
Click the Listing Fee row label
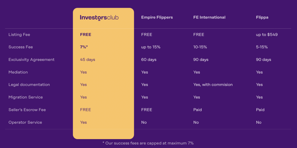pyautogui.click(x=19, y=34)
